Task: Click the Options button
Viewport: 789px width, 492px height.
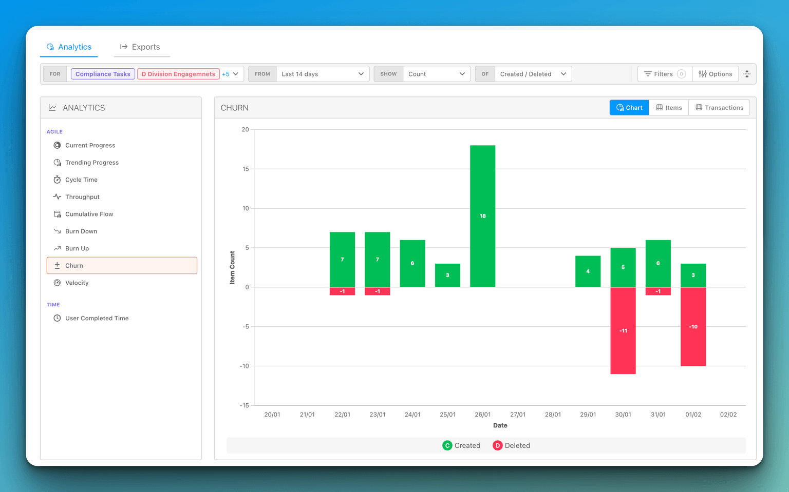Action: point(715,74)
